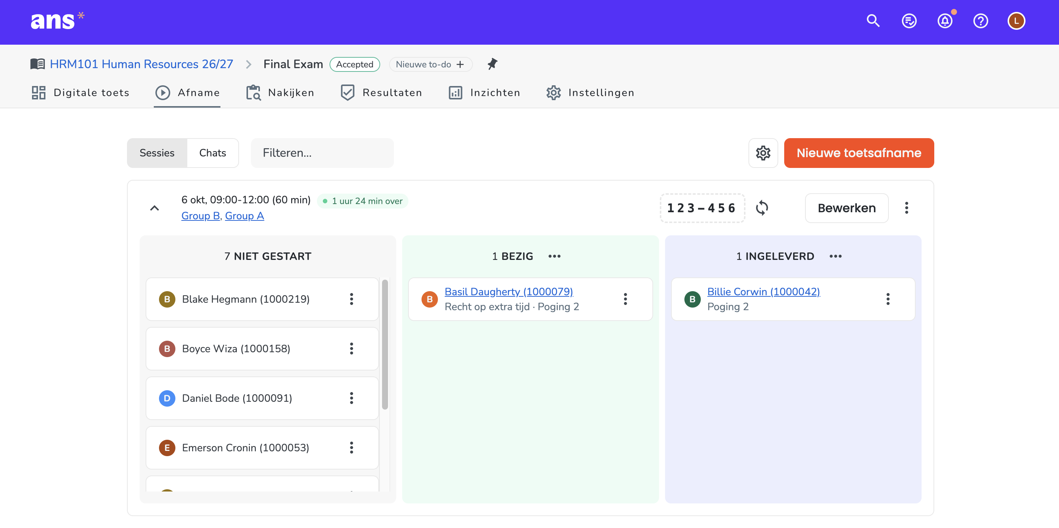Open the session settings gear button
This screenshot has height=528, width=1059.
tap(763, 153)
